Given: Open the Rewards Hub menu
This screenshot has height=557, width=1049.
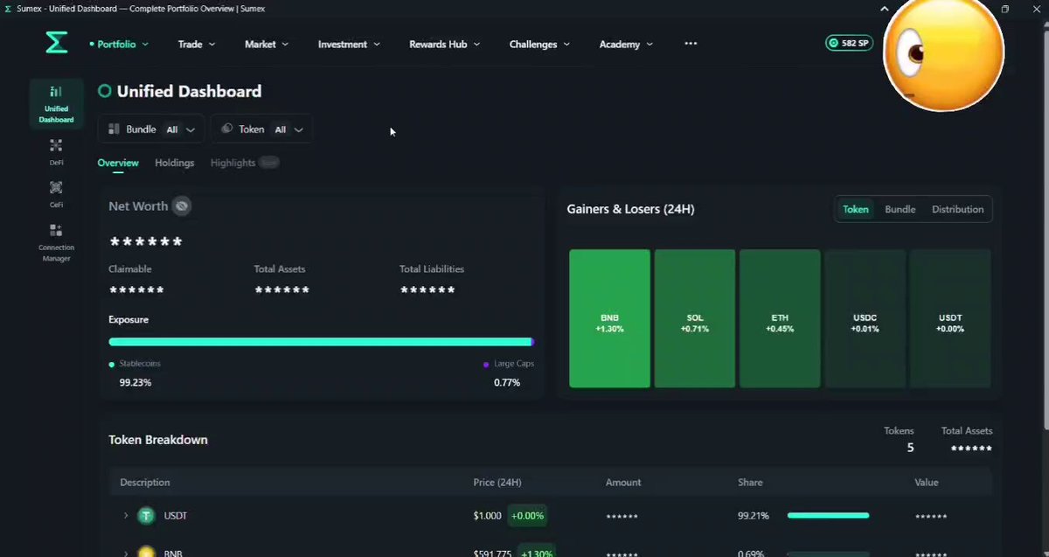Looking at the screenshot, I should [445, 44].
